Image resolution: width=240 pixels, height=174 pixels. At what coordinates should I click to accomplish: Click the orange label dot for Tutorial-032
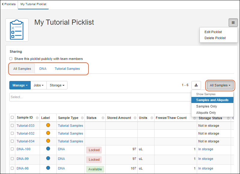pyautogui.click(x=48, y=133)
